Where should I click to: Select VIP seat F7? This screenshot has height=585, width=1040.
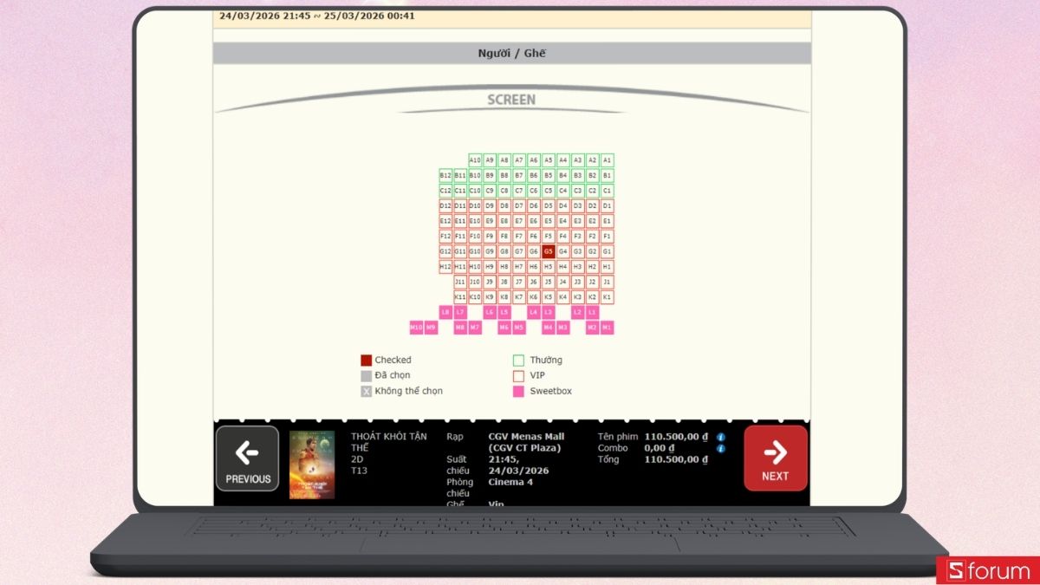pos(519,236)
